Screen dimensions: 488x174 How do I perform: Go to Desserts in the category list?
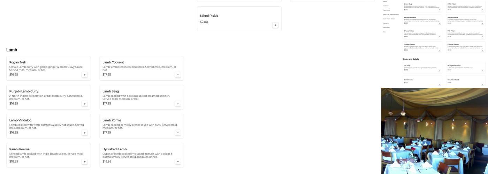point(386,23)
